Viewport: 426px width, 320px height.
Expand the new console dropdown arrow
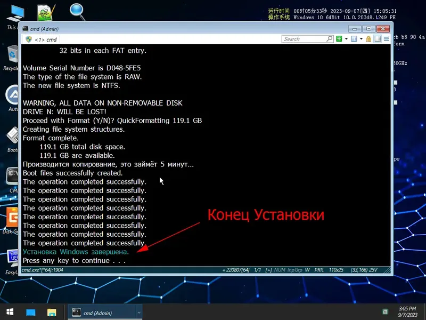pos(346,39)
